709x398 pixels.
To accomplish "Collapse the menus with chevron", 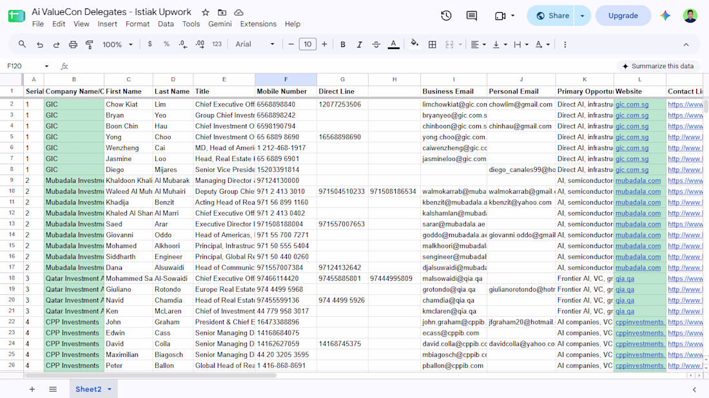I will click(686, 44).
